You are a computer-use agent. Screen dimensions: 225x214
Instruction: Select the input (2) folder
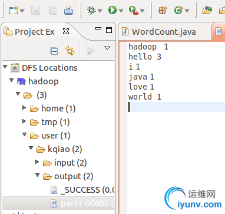65,163
